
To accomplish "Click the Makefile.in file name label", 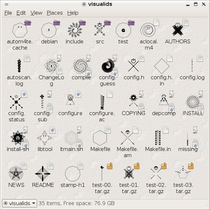I will (158, 149).
